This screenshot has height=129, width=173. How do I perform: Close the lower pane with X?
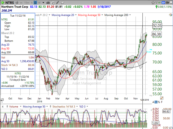tap(3, 107)
